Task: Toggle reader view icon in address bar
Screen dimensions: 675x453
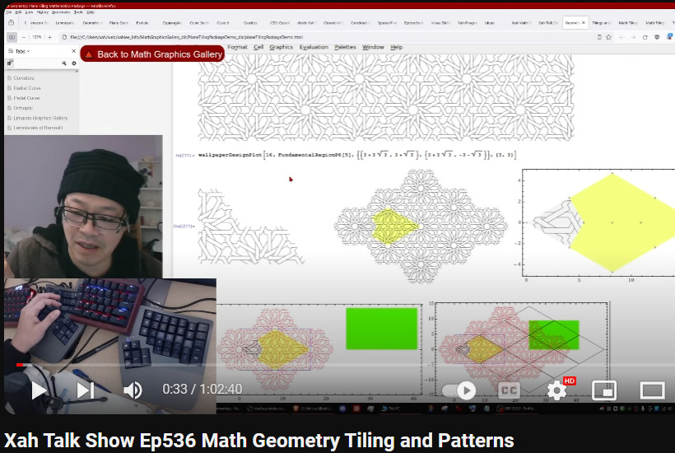Action: pos(599,37)
